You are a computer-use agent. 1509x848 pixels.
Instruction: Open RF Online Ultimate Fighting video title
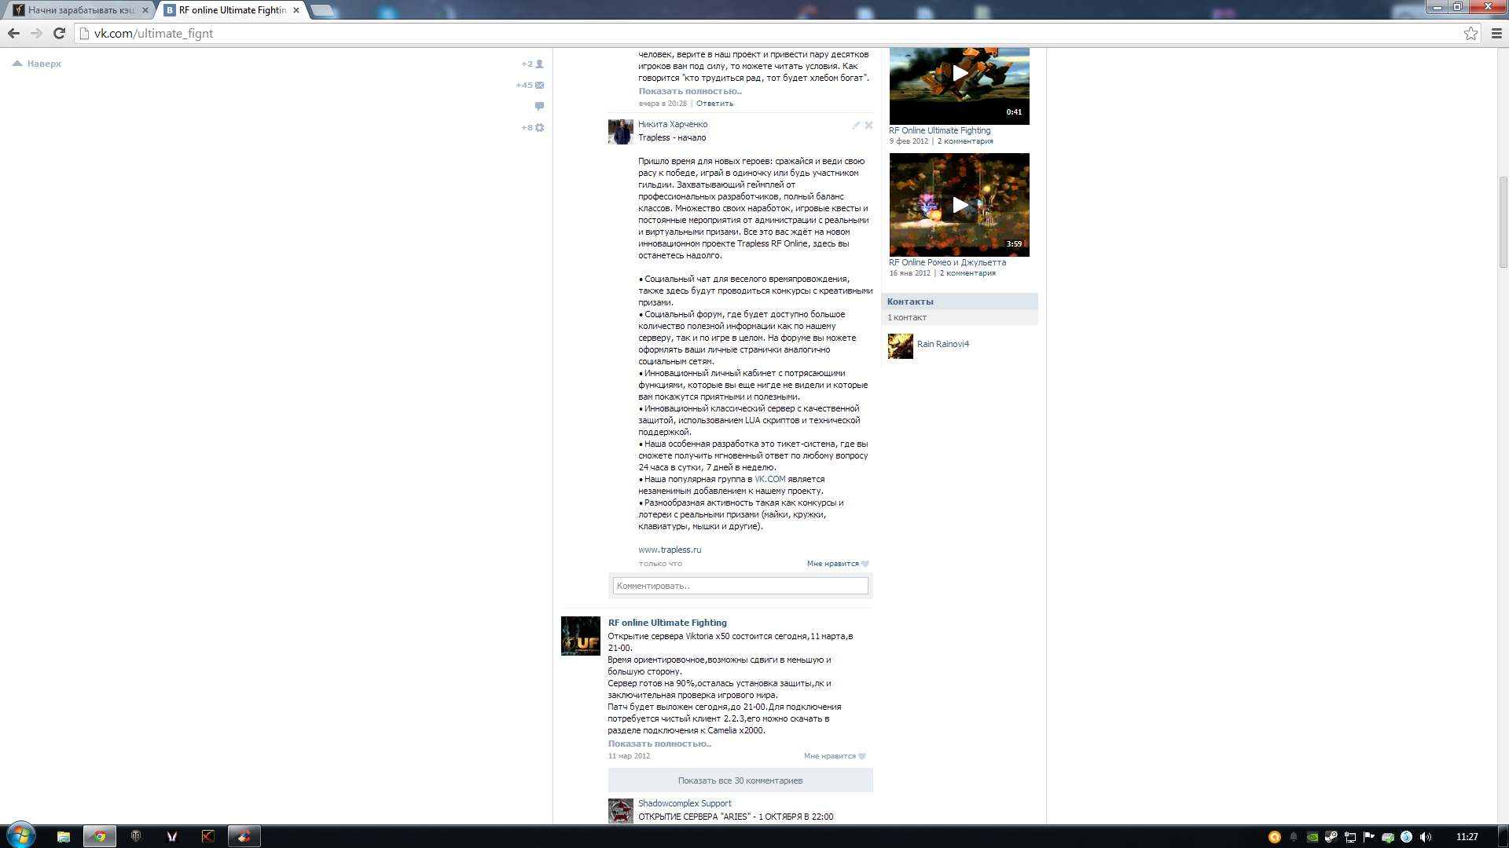click(940, 130)
